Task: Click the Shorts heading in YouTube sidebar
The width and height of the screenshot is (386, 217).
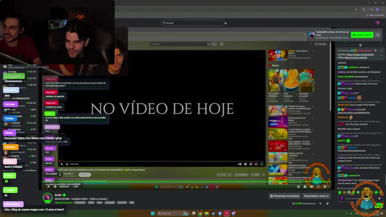Action: (275, 65)
